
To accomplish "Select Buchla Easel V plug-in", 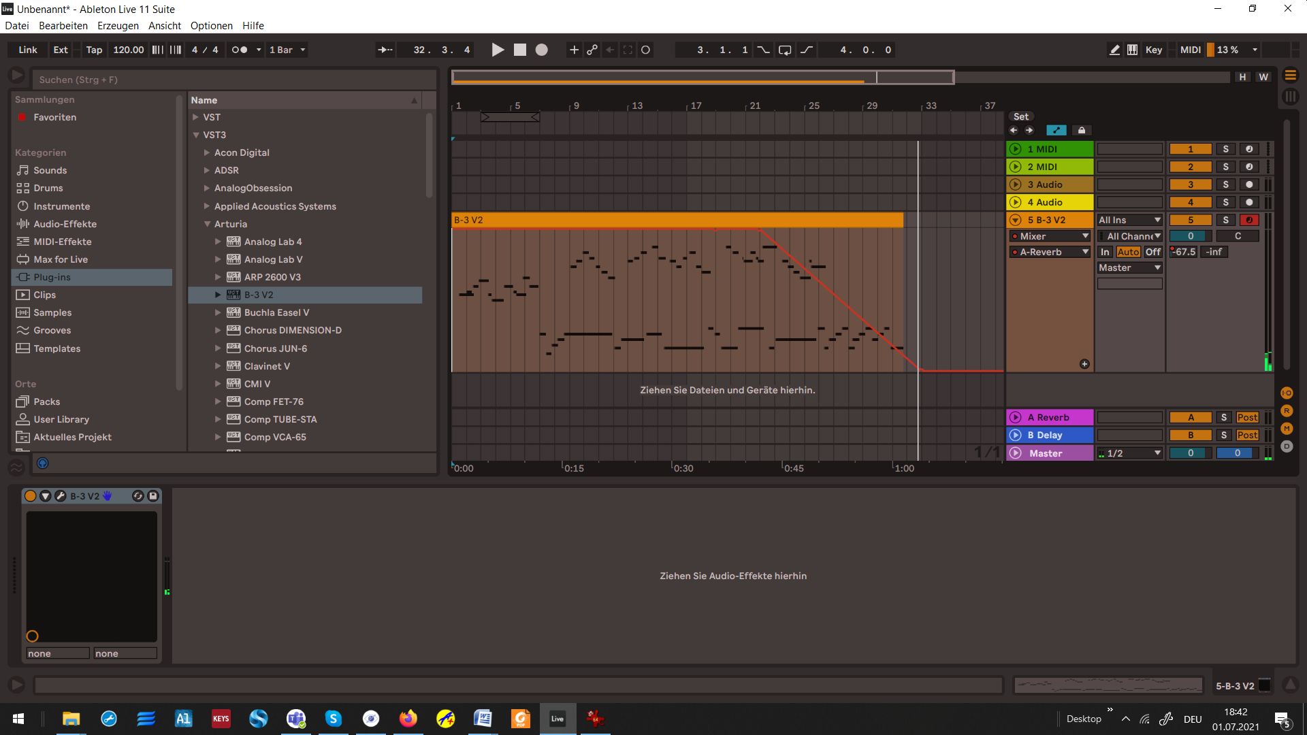I will point(276,312).
